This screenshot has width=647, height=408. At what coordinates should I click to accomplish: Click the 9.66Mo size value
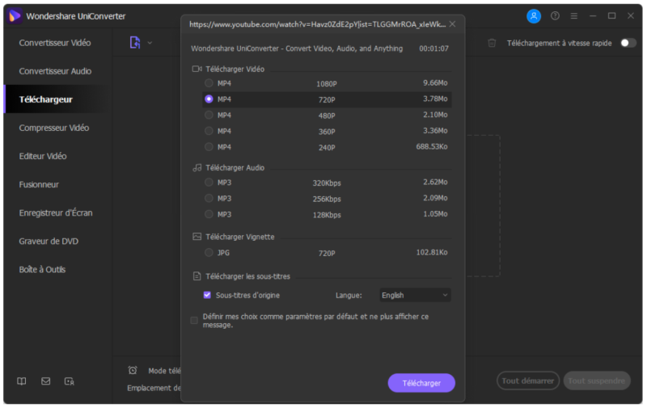(435, 83)
